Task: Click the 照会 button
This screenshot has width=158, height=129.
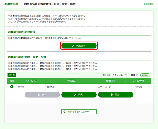Action: point(116,95)
